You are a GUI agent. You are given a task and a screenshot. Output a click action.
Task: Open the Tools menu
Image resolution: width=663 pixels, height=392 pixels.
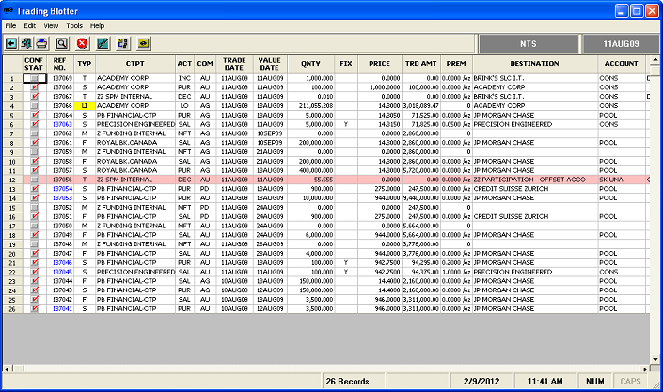click(74, 25)
